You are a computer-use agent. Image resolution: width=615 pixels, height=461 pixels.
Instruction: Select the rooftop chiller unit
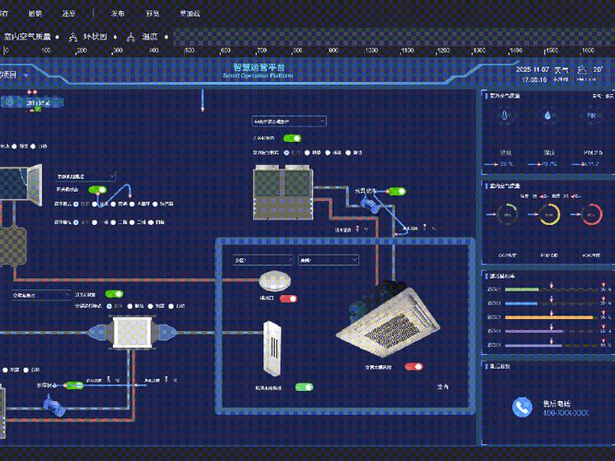(283, 192)
